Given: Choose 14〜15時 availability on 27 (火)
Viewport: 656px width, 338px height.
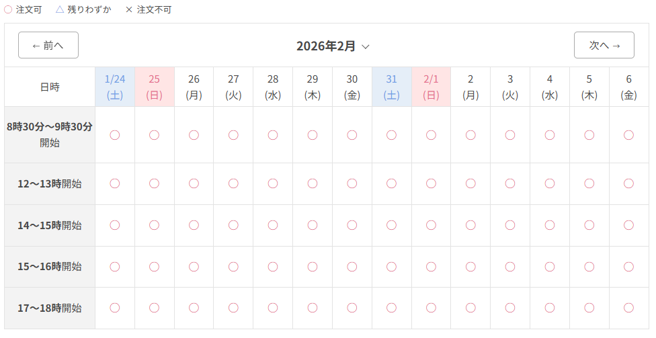Looking at the screenshot, I should (x=233, y=225).
